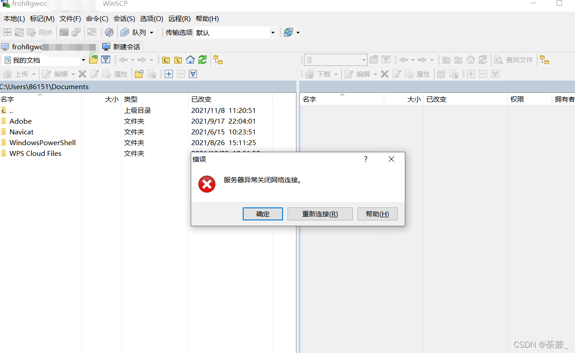This screenshot has height=353, width=575.
Task: Open session in PuTTY icon
Action: (x=76, y=32)
